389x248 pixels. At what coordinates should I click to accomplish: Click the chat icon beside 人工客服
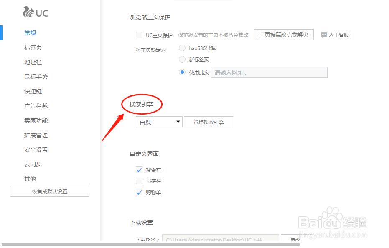coord(324,35)
